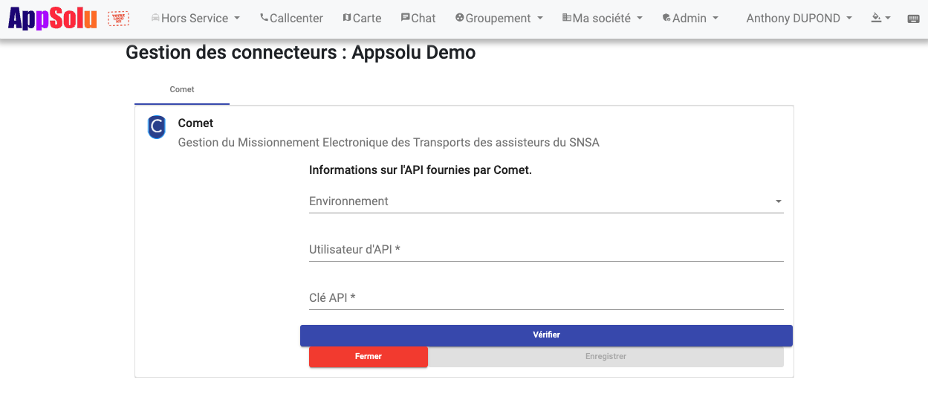Click the AppSolu logo

click(52, 19)
